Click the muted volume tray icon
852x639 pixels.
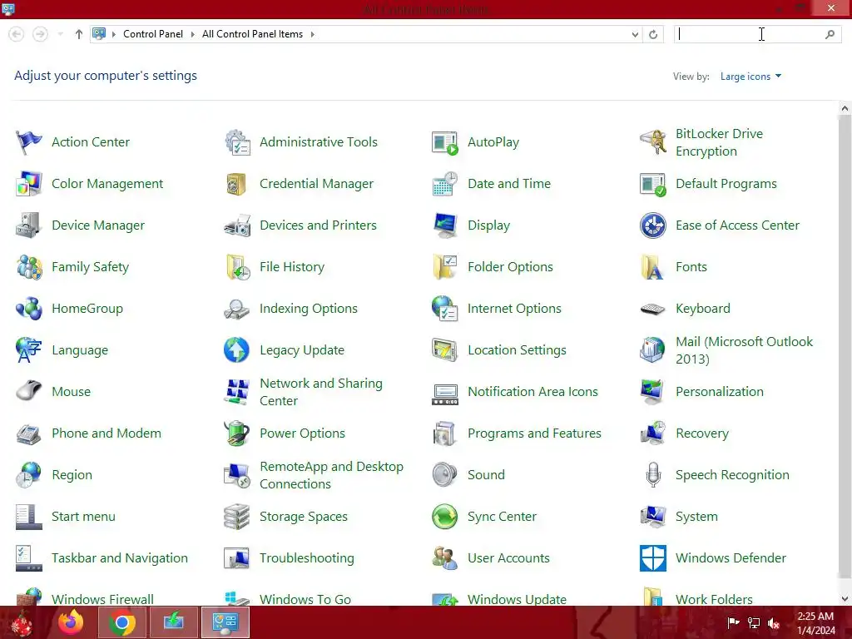coord(774,623)
